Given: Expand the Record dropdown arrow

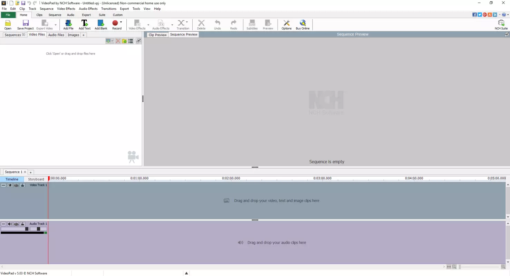Looking at the screenshot, I should (x=121, y=22).
